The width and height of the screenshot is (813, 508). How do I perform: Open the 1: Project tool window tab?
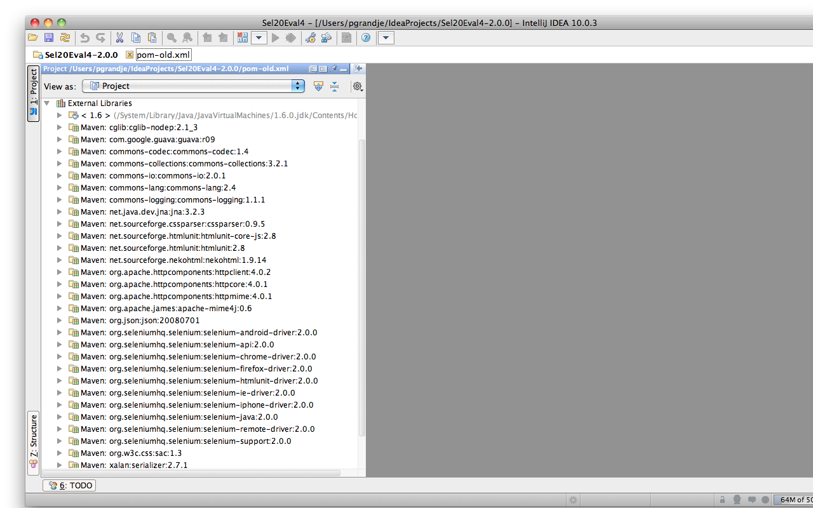[33, 93]
